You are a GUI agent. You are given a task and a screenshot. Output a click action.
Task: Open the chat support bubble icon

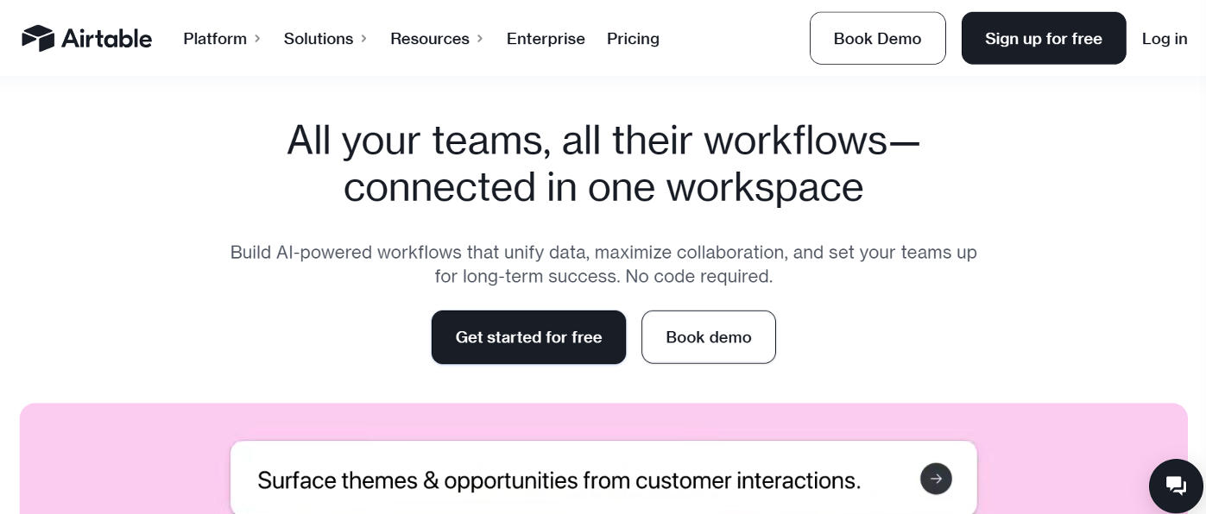coord(1176,486)
